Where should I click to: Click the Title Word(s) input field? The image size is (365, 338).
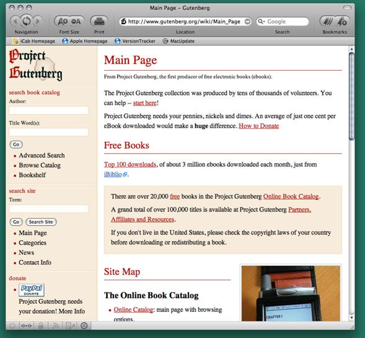[x=49, y=132]
